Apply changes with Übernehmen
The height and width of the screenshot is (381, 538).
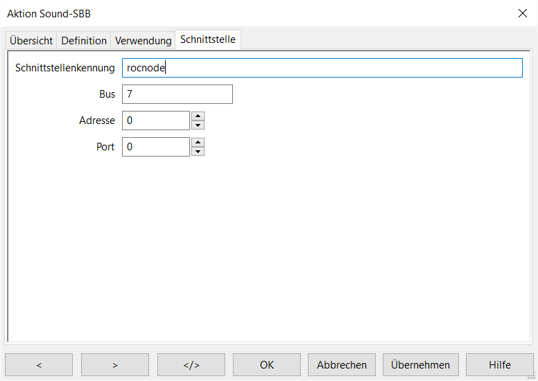tap(420, 365)
